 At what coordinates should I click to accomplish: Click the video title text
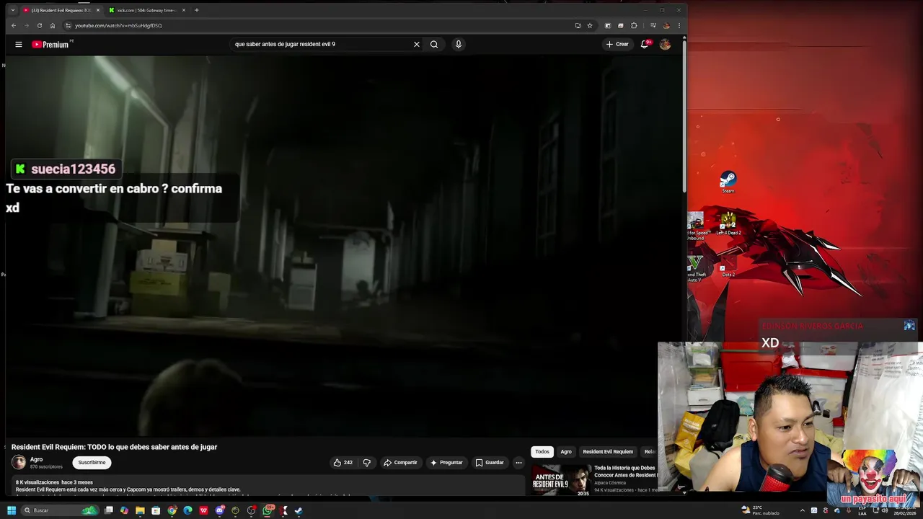[x=114, y=447]
